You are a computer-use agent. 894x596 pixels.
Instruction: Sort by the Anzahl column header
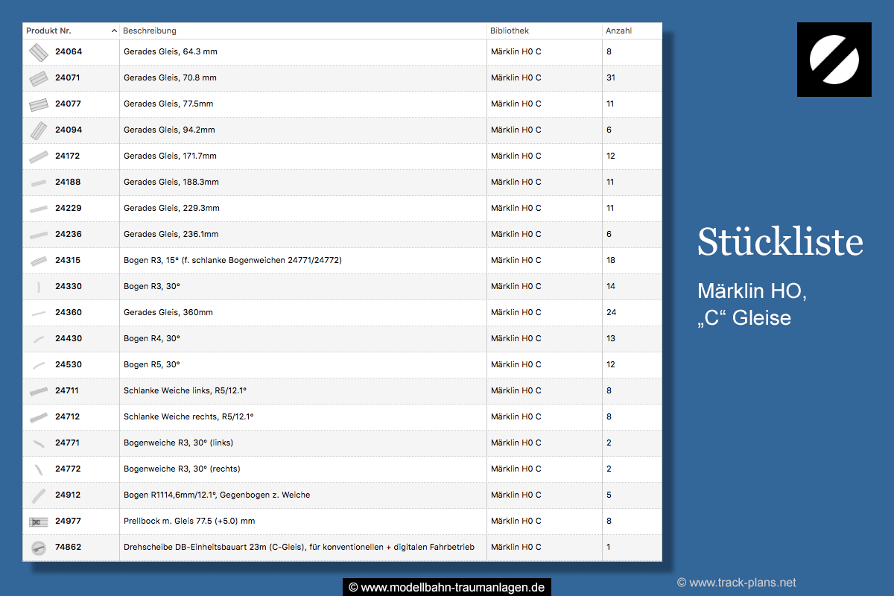click(632, 31)
